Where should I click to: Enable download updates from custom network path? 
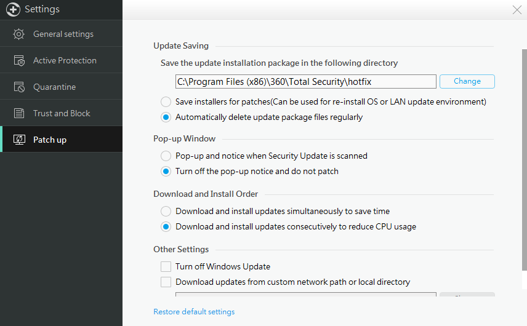[166, 282]
